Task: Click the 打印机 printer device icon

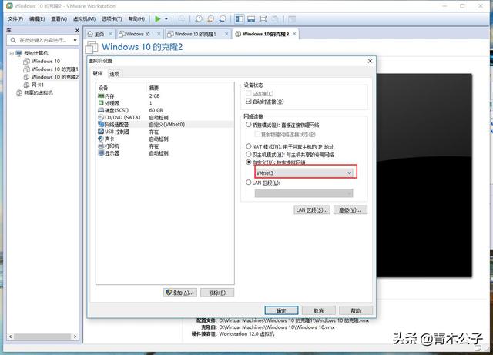Action: (x=101, y=146)
